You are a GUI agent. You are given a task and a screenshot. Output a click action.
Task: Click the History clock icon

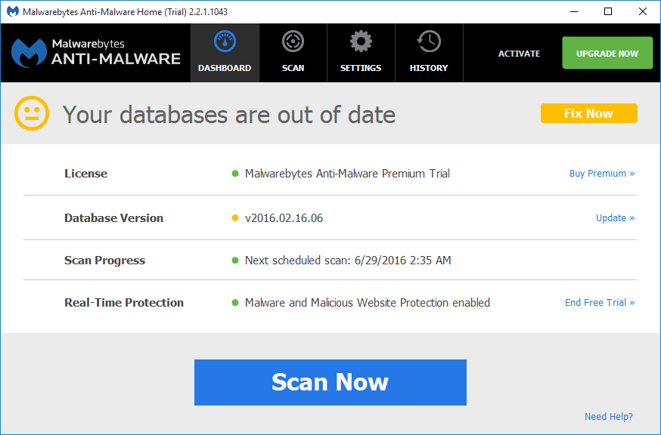click(x=429, y=42)
